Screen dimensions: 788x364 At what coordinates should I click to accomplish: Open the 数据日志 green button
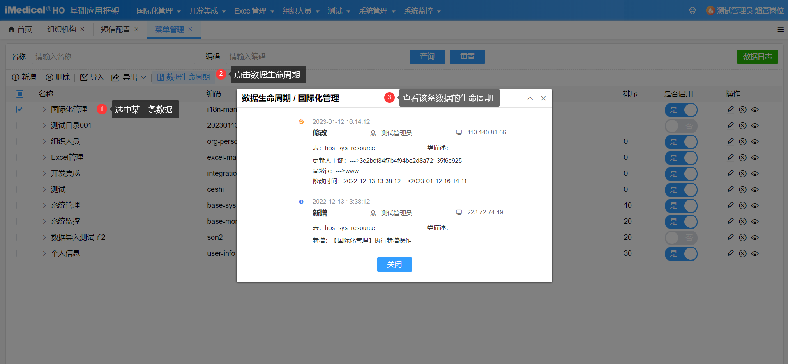click(x=757, y=57)
